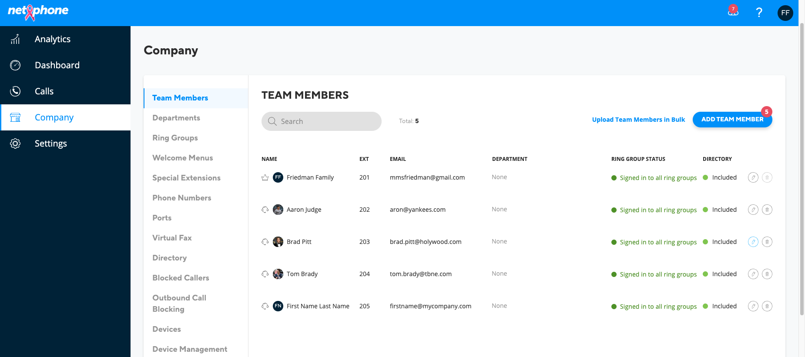The image size is (805, 357).
Task: Edit Brad Pitt with the pencil icon
Action: [753, 242]
